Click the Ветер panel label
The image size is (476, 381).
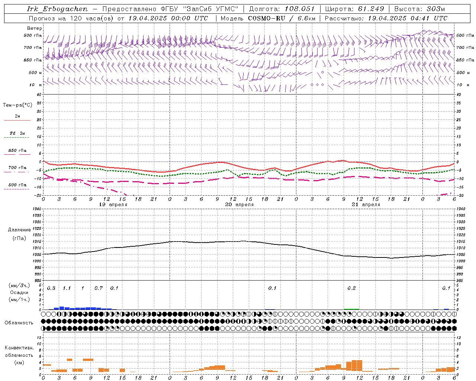point(35,28)
